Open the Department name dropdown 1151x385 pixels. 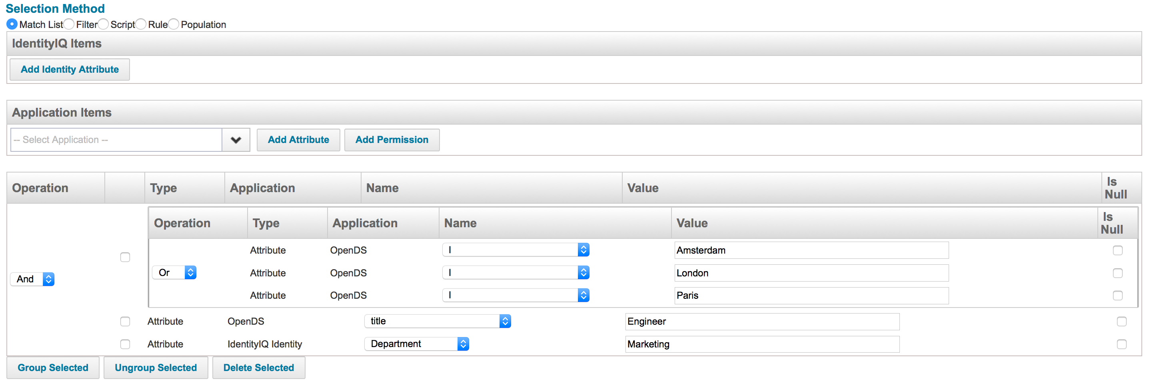416,344
